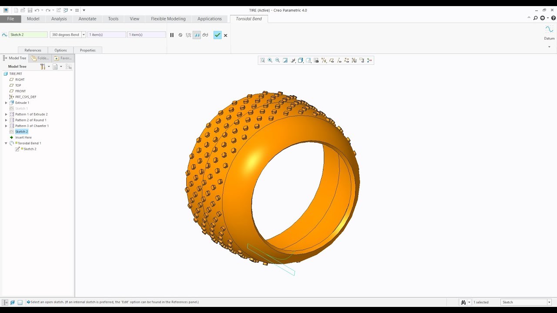The width and height of the screenshot is (557, 313).
Task: Select the Model Tree navigator tab
Action: coord(14,58)
